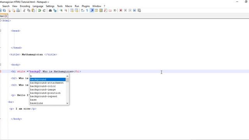The image size is (249, 140).
Task: Toggle Show All Characters pilcrow icon
Action: [x=87, y=10]
